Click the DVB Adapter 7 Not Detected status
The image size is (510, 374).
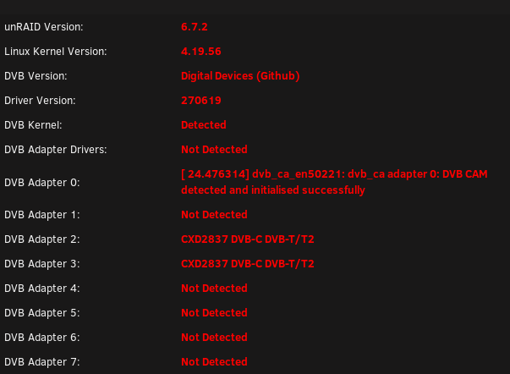coord(214,361)
